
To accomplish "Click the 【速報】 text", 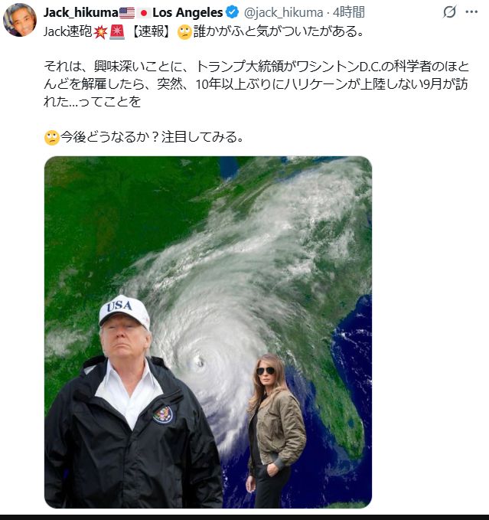I will [x=151, y=31].
